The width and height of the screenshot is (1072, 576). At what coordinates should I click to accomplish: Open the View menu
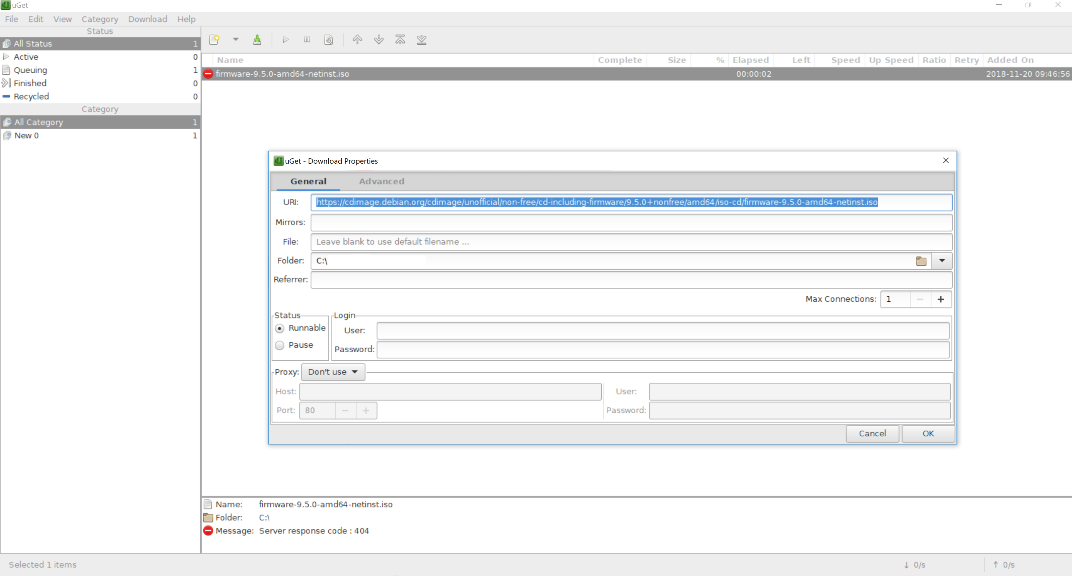(62, 19)
